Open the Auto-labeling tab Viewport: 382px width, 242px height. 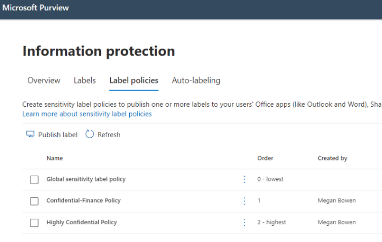[196, 80]
